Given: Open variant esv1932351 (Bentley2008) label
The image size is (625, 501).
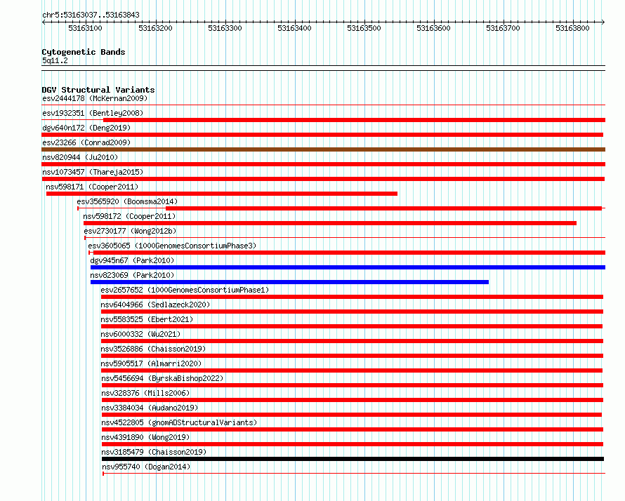Looking at the screenshot, I should click(93, 113).
